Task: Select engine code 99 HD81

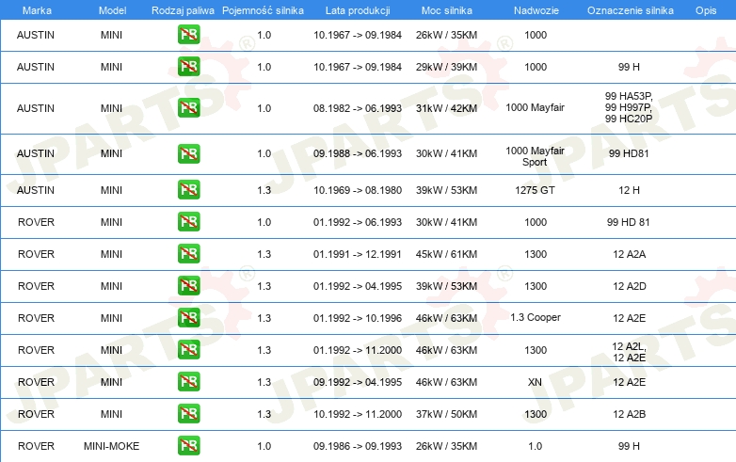Action: click(629, 153)
